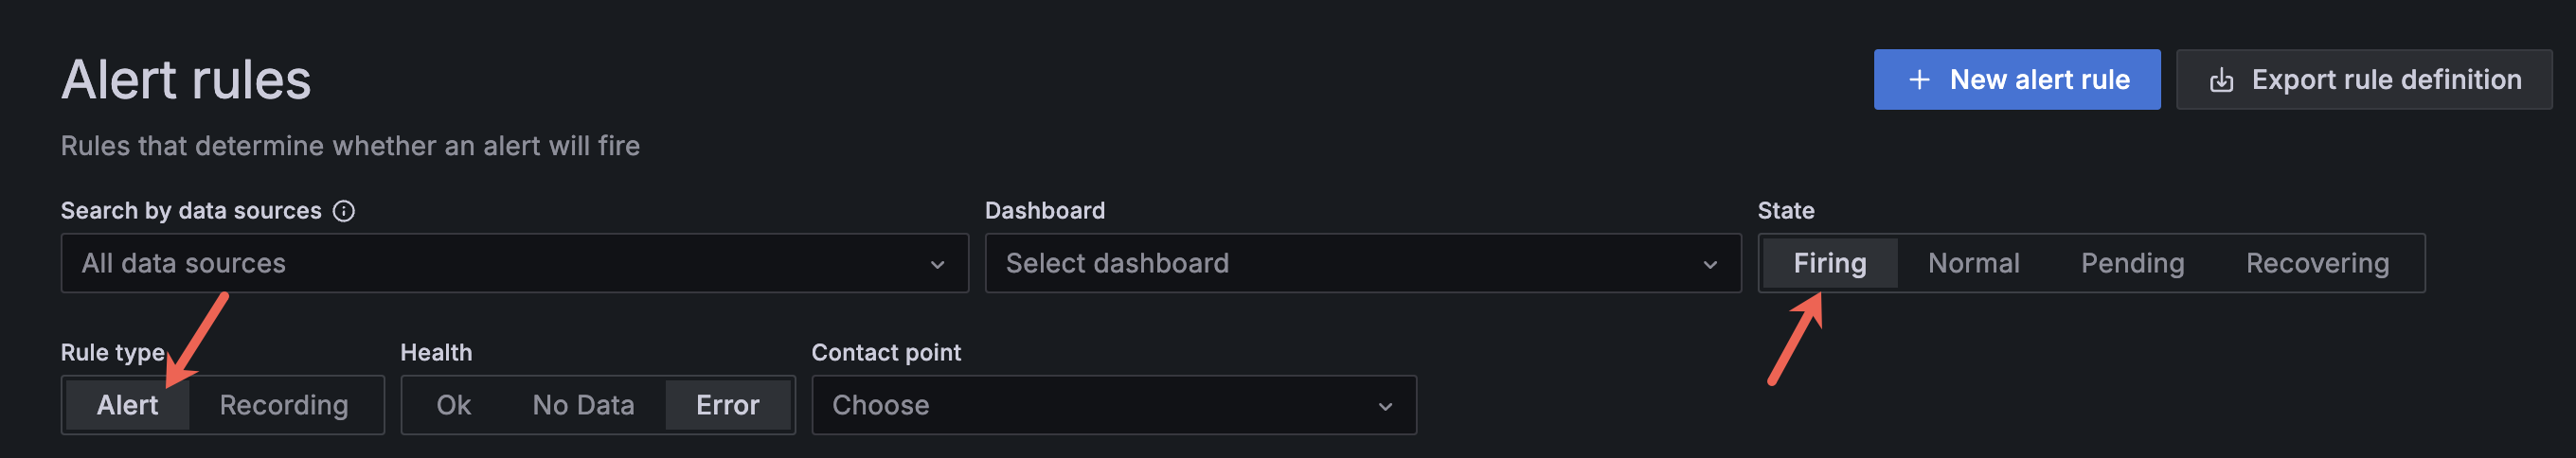2576x458 pixels.
Task: Filter health by Ok
Action: point(453,405)
